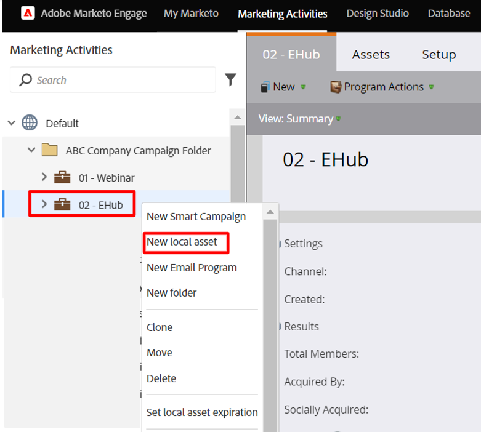Collapse ABC Company Campaign Folder

coord(31,150)
